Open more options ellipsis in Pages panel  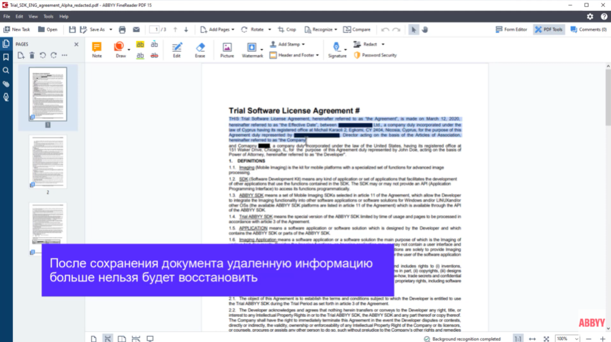[65, 55]
